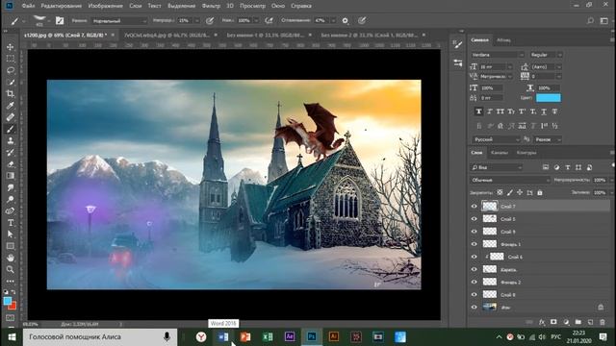The image size is (616, 346).
Task: Hide layer Слой 6
Action: [475, 257]
